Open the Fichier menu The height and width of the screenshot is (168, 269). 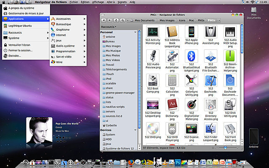click(74, 2)
